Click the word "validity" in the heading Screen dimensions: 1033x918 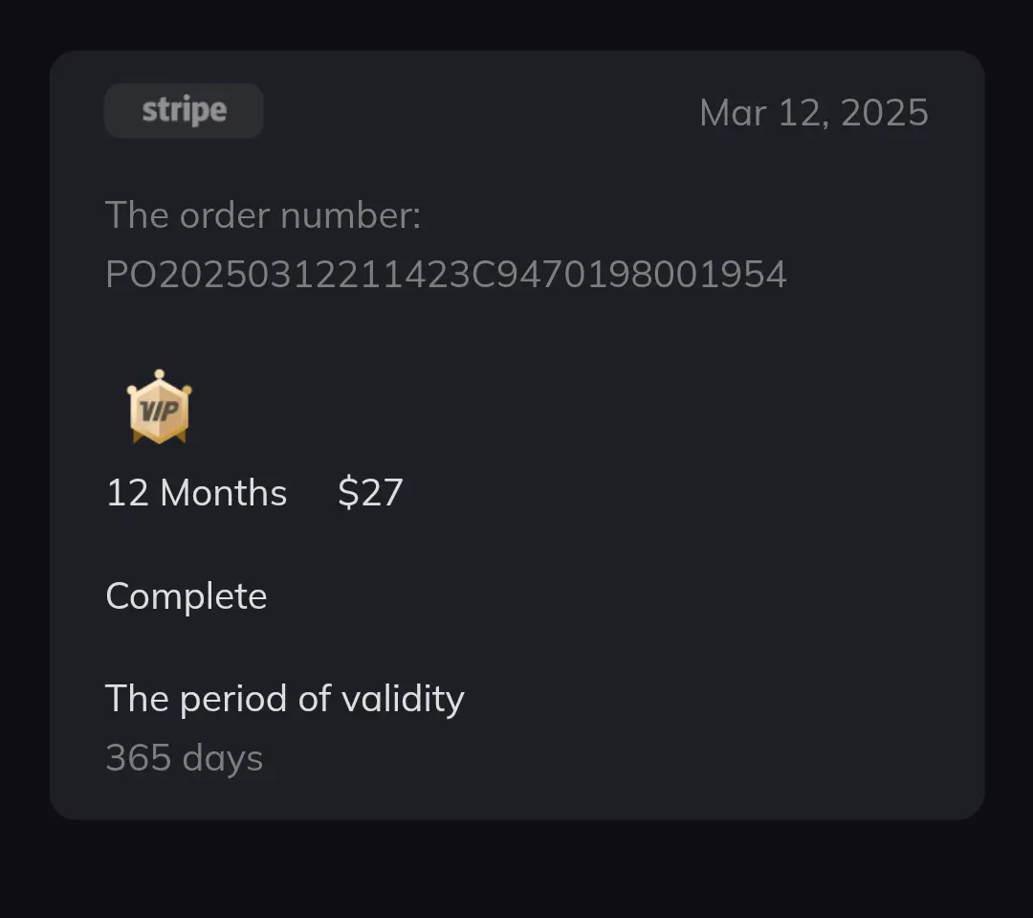pos(403,699)
